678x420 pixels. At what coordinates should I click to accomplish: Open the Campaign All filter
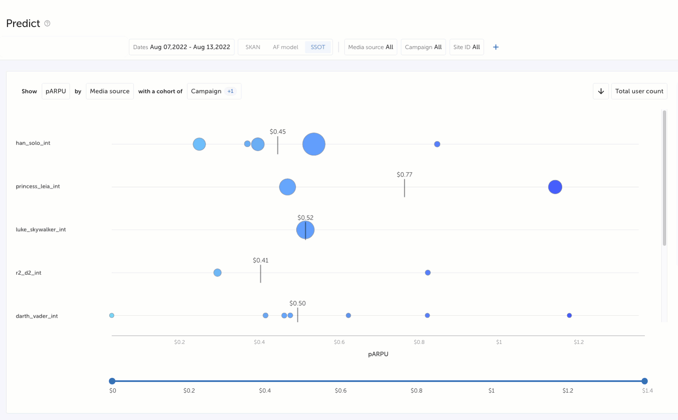coord(423,47)
